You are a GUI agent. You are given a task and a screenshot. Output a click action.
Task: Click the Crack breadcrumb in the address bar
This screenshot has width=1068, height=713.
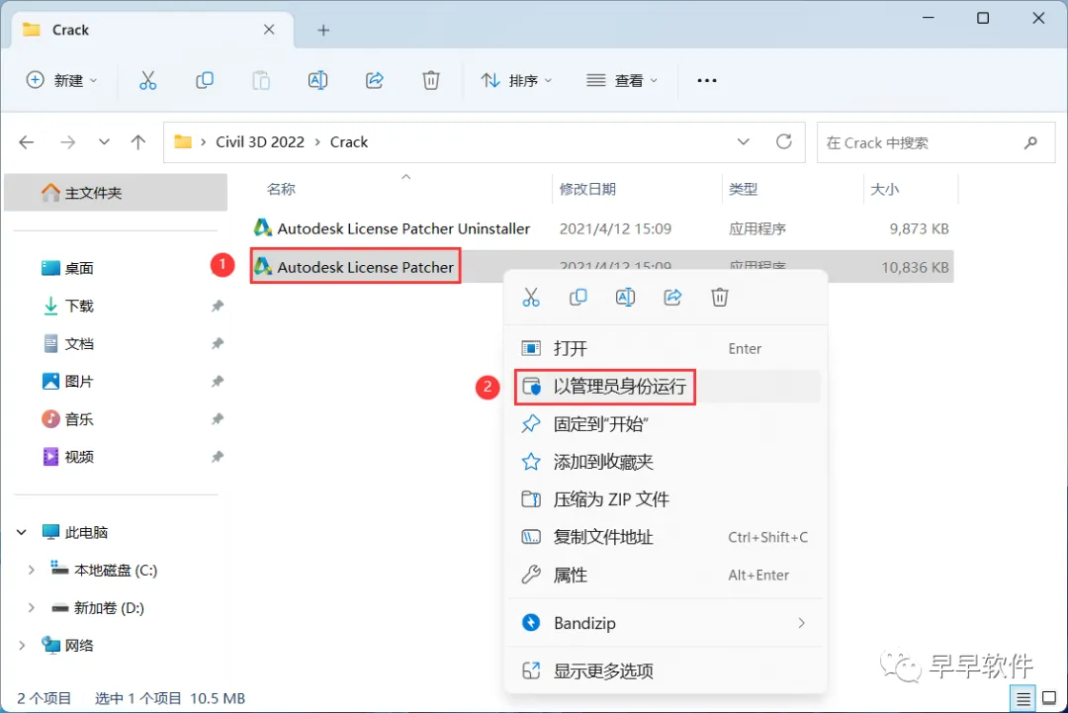tap(349, 142)
